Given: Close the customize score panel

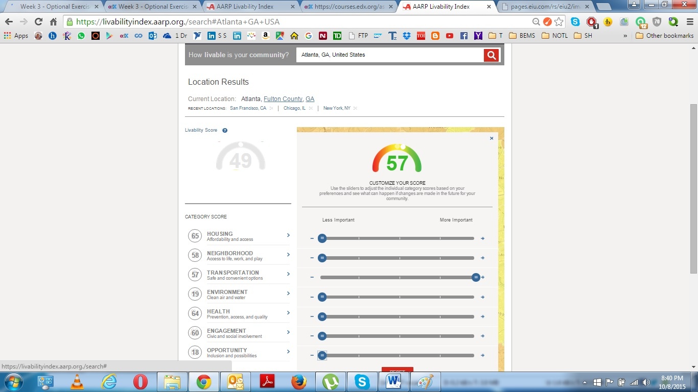Looking at the screenshot, I should click(492, 138).
